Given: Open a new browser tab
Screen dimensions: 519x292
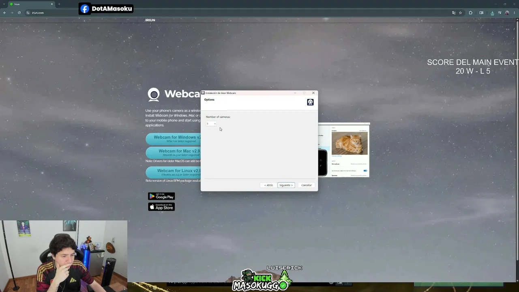Looking at the screenshot, I should coord(59,4).
